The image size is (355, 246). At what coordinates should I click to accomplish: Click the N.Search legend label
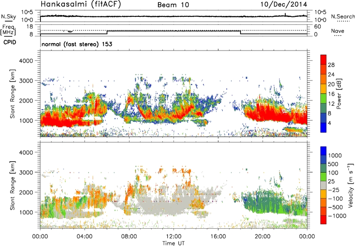pos(343,16)
